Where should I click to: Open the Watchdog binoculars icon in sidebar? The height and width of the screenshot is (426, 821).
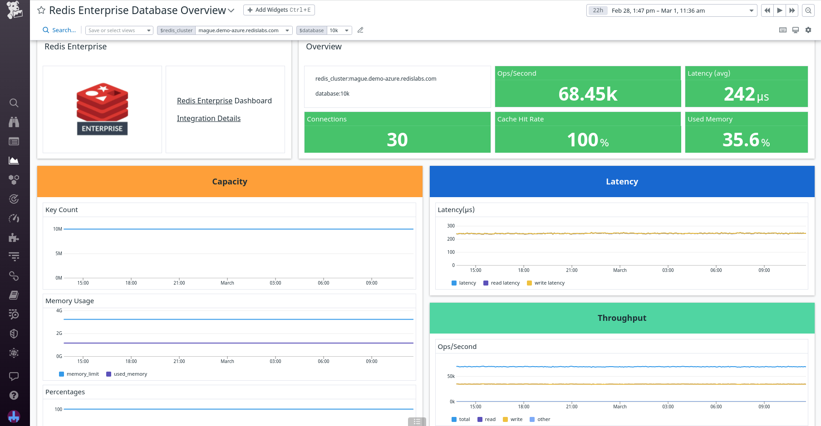[14, 122]
